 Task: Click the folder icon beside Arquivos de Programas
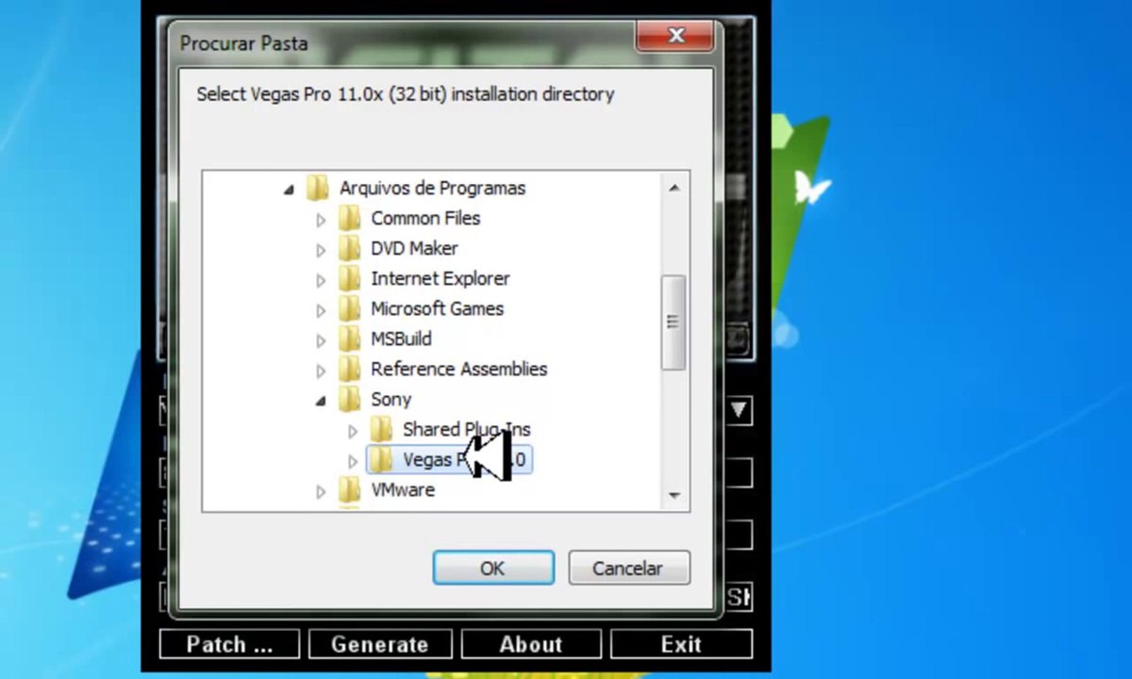click(x=318, y=188)
